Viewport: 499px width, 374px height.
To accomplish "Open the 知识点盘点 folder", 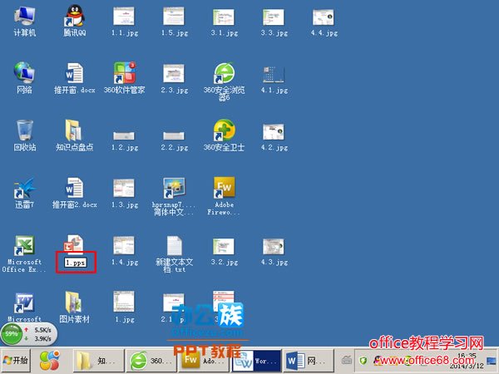I will (x=75, y=135).
